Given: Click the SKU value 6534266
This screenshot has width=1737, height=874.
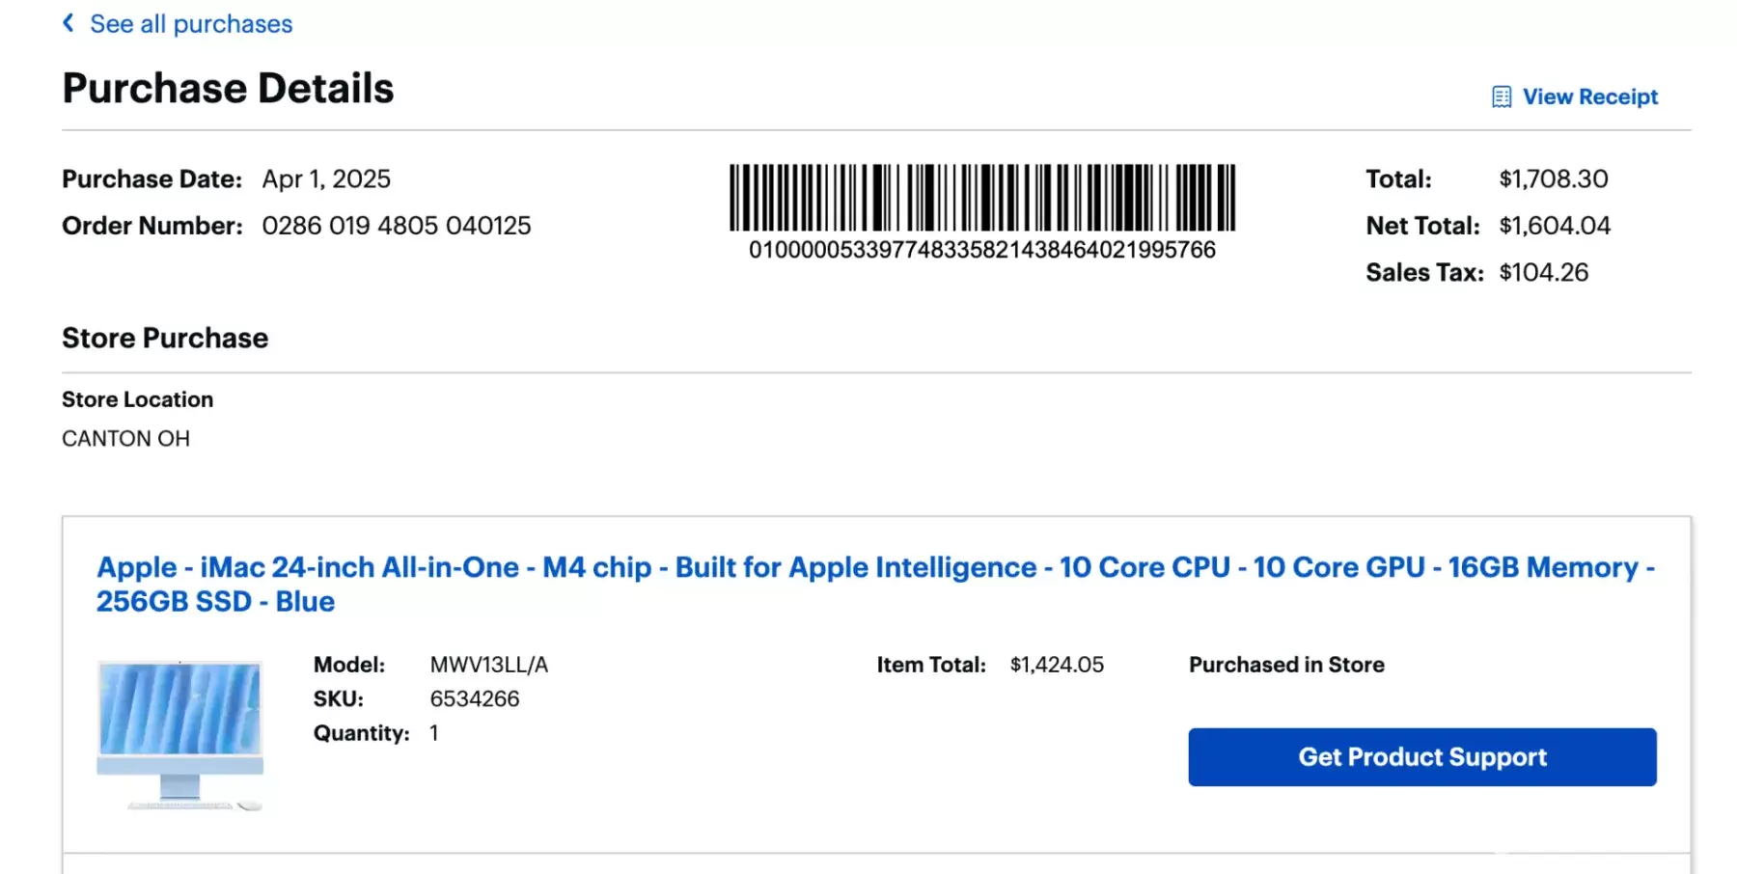Looking at the screenshot, I should pyautogui.click(x=474, y=699).
